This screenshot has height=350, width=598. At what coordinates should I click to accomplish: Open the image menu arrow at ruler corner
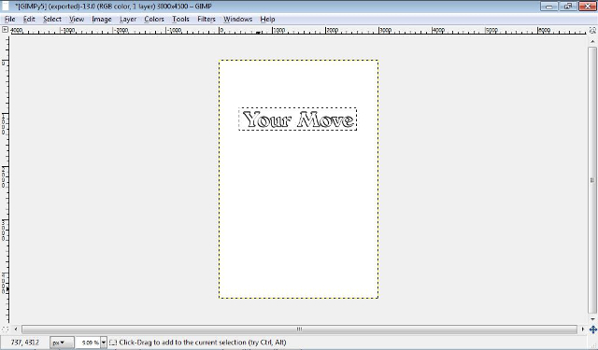[x=5, y=29]
